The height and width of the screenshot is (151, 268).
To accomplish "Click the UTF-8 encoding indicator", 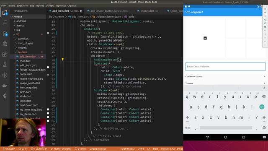I will (x=141, y=149).
